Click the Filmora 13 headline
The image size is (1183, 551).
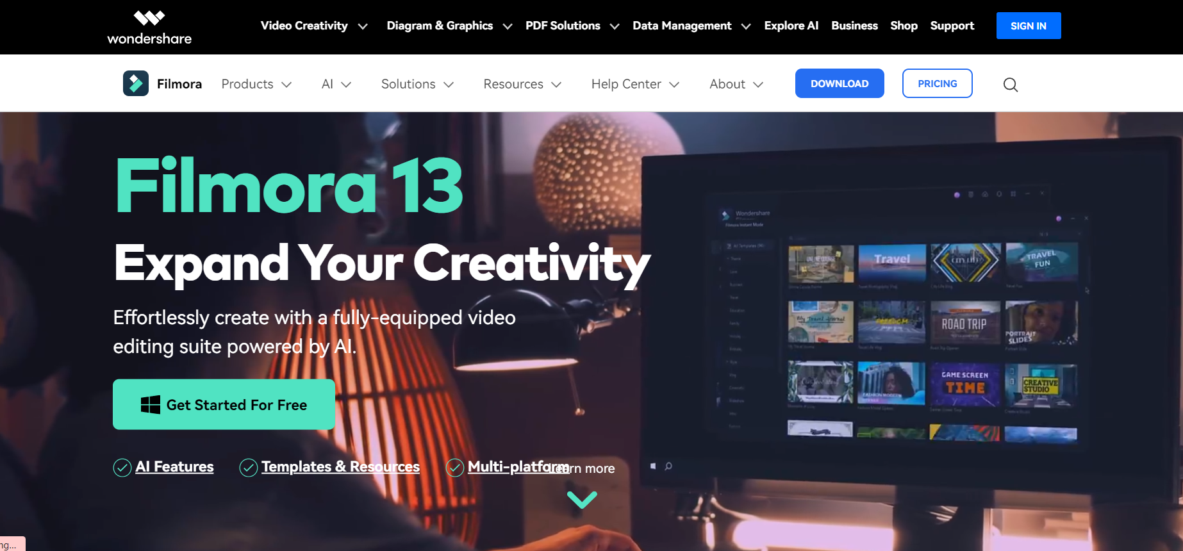[289, 186]
